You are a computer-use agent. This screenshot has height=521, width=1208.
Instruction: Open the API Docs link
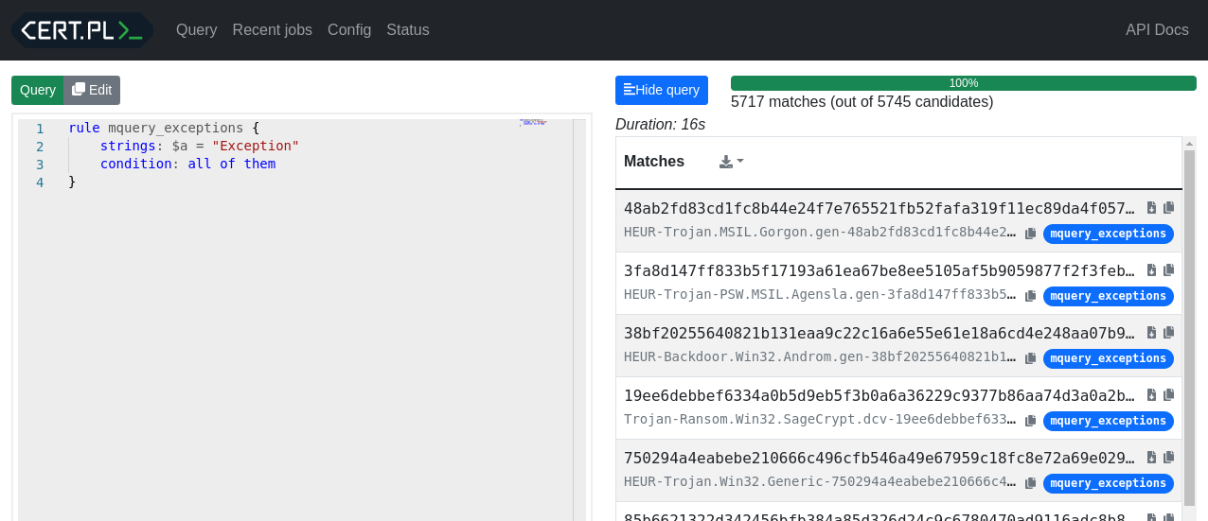(1157, 30)
